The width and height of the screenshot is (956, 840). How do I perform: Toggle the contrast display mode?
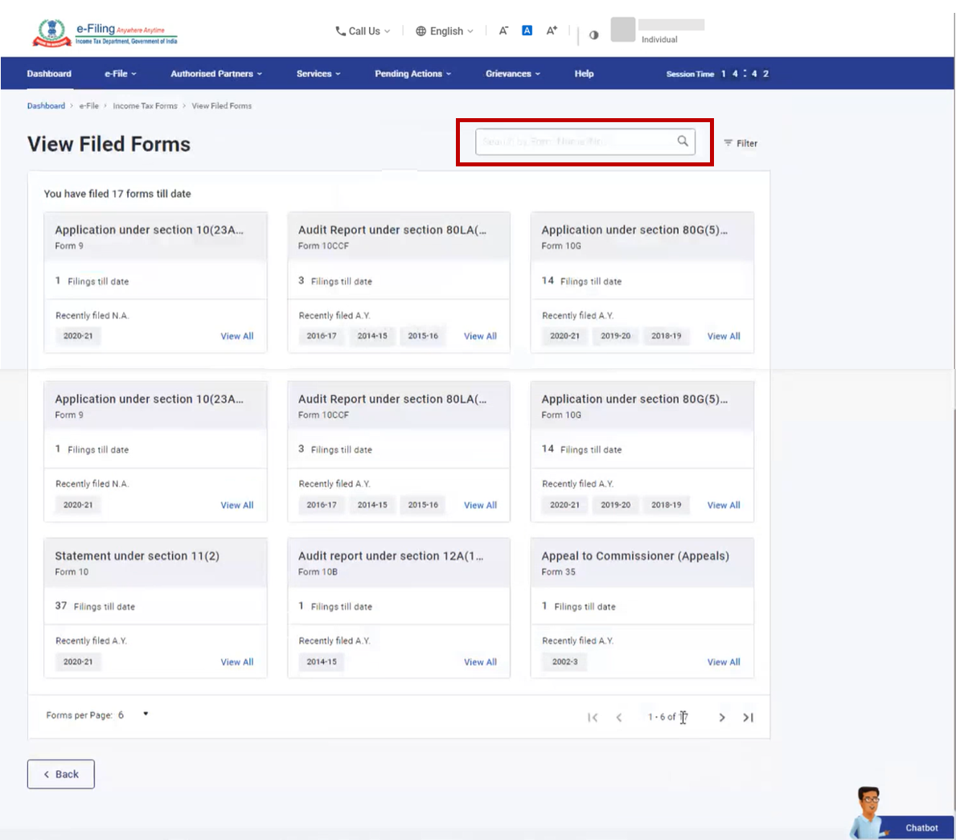click(593, 35)
